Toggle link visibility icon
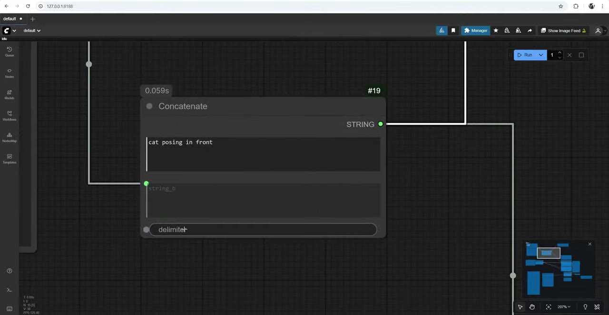Image resolution: width=609 pixels, height=315 pixels. click(x=597, y=307)
